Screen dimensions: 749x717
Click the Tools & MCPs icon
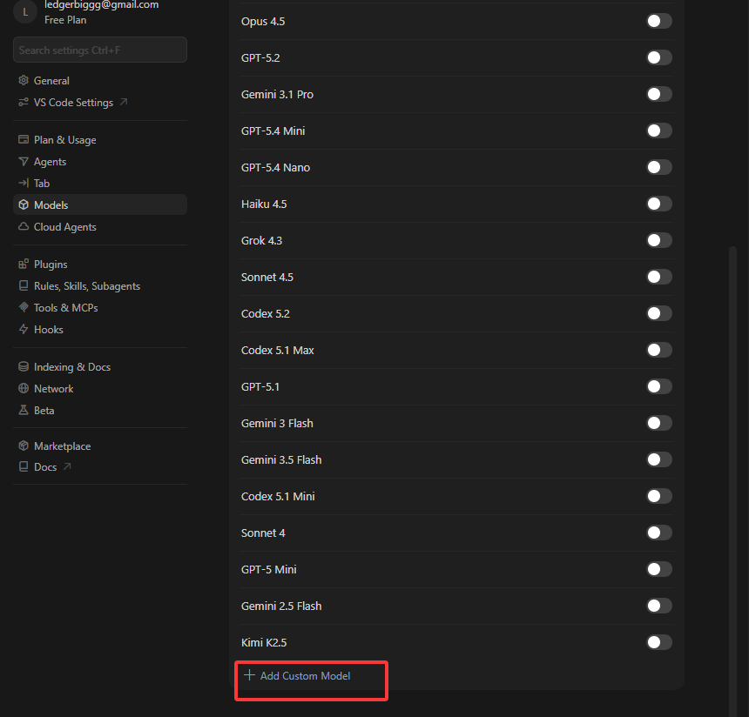pos(24,307)
